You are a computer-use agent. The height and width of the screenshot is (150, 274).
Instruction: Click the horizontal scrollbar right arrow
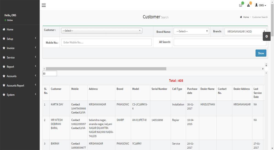coord(263,69)
